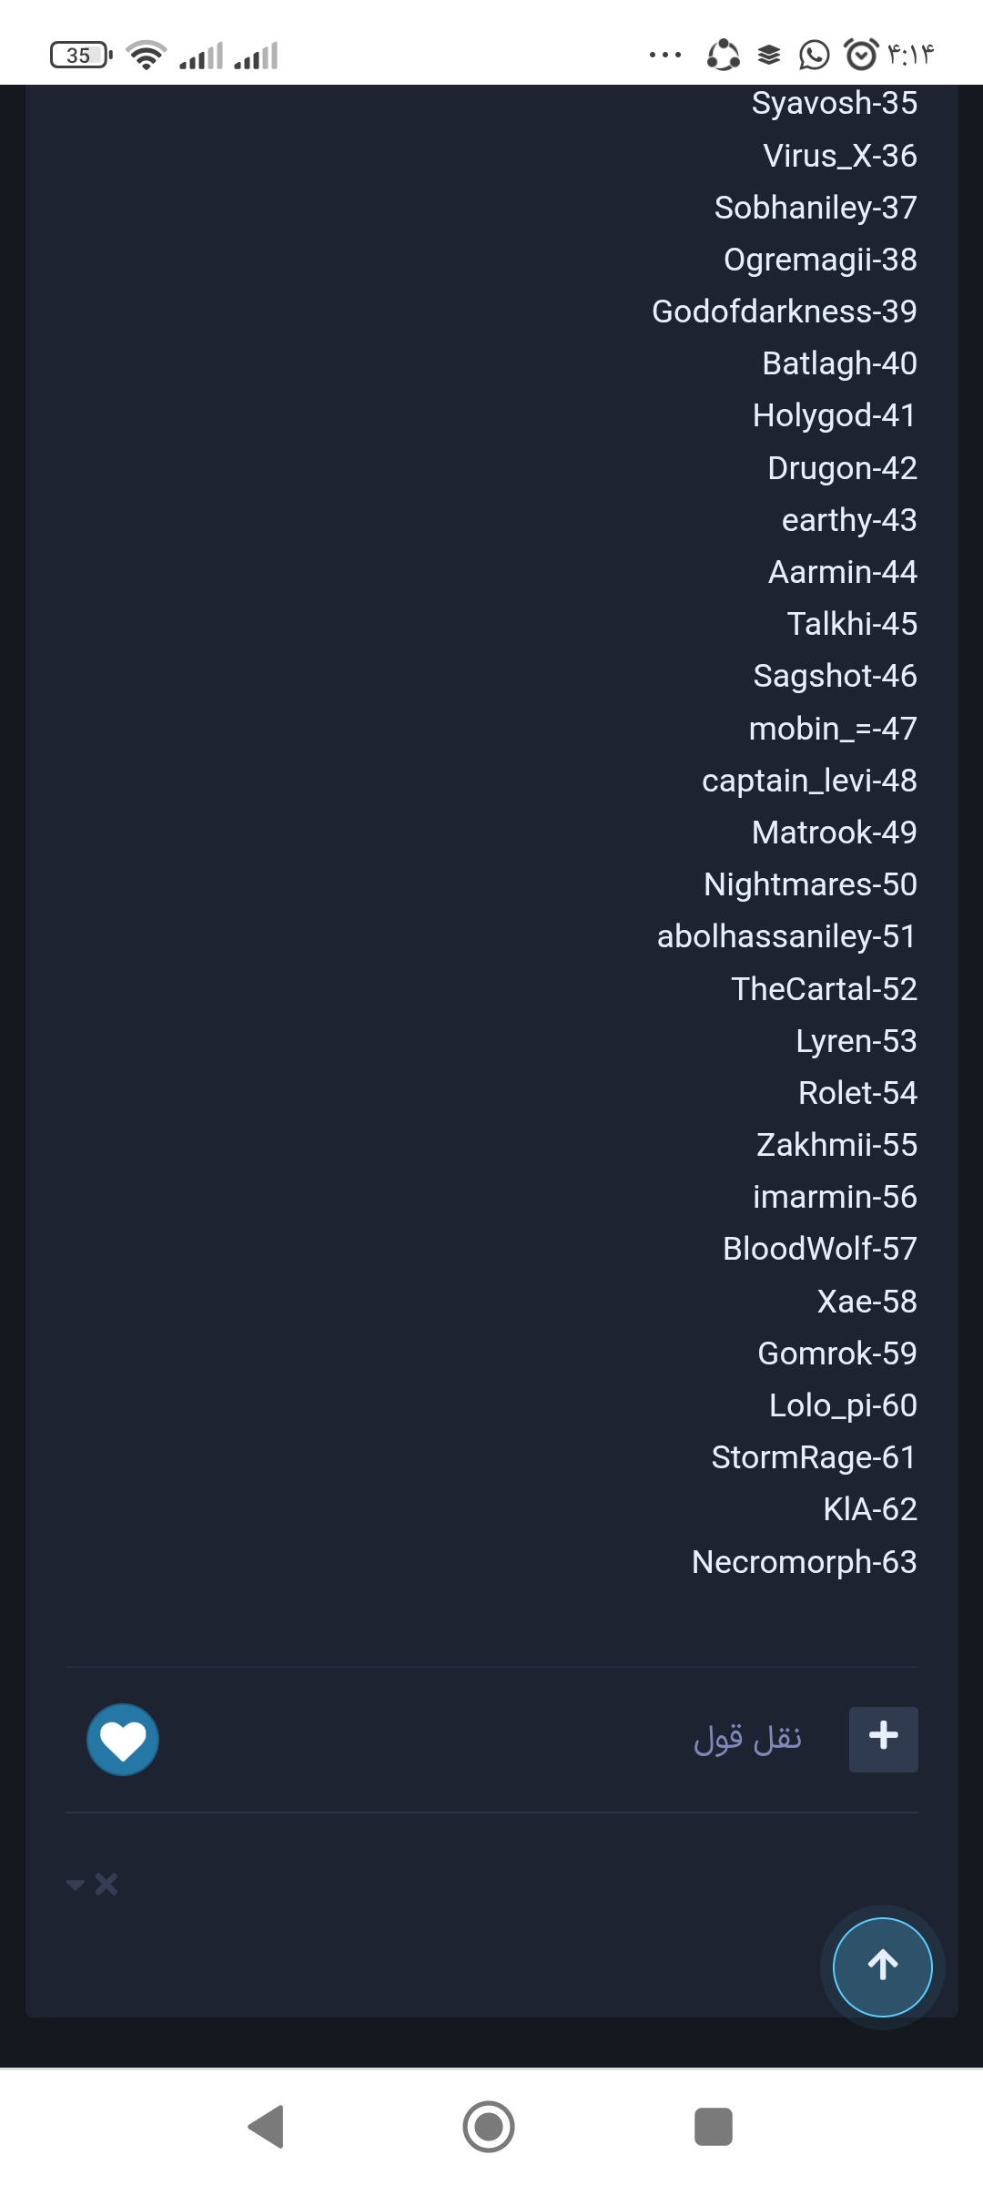Viewport: 983px width, 2186px height.
Task: Tap the Android back navigation button
Action: point(266,2127)
